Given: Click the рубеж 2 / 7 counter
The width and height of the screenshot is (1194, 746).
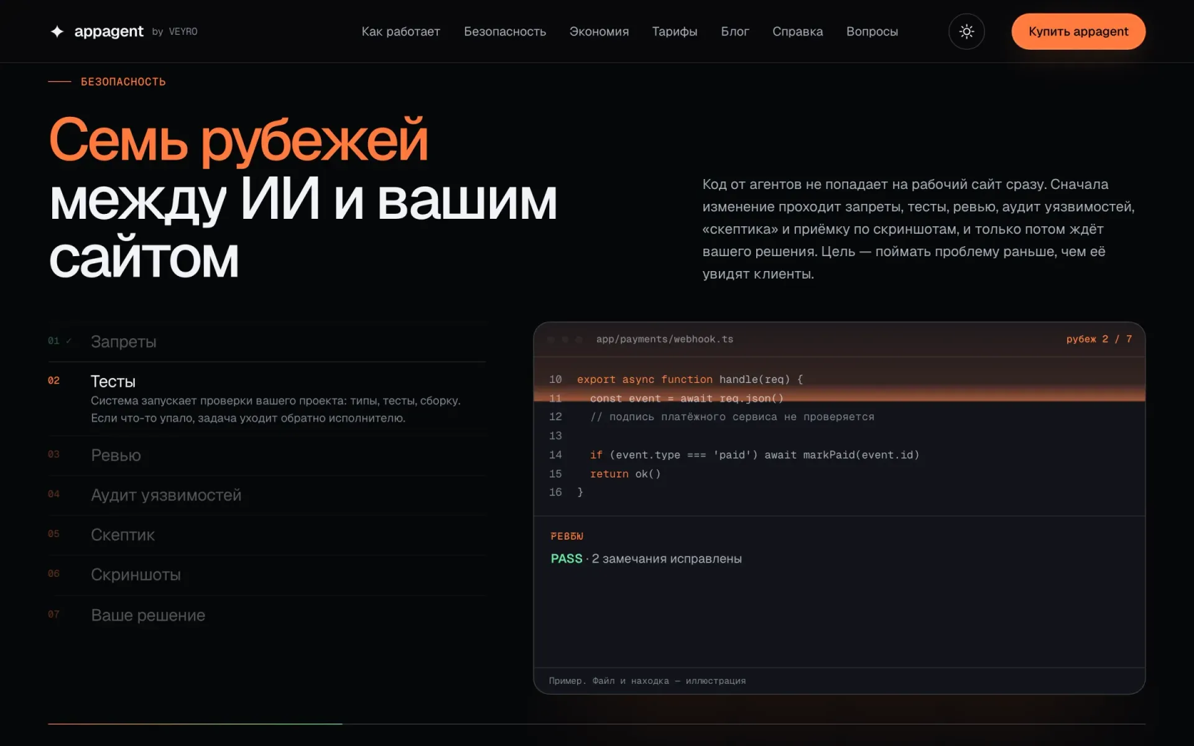Looking at the screenshot, I should coord(1099,339).
